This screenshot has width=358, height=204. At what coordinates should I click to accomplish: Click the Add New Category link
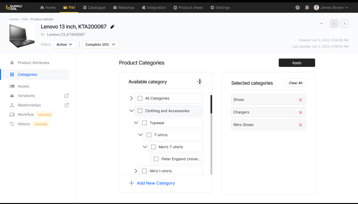(x=156, y=183)
